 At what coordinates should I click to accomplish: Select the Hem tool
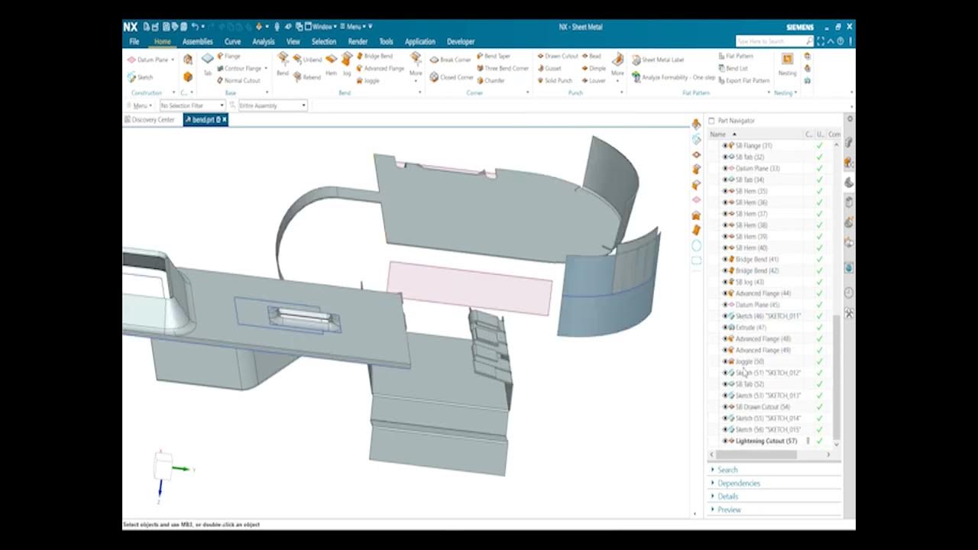[331, 65]
